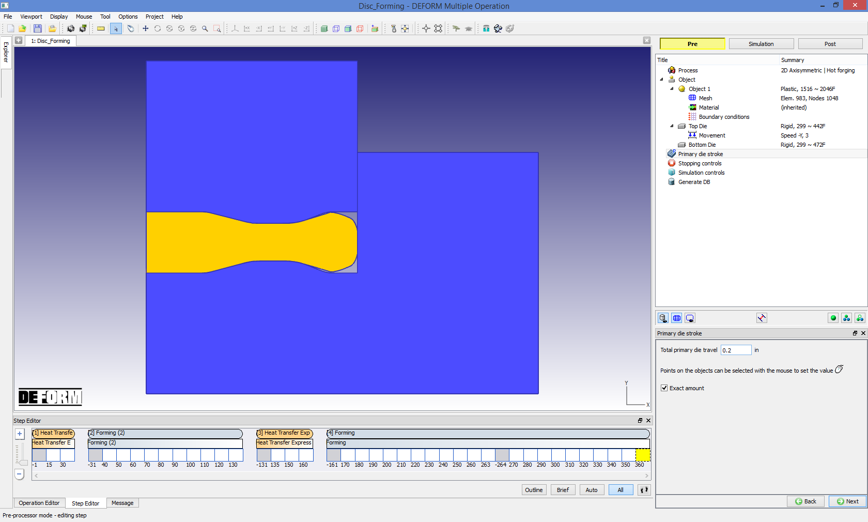Collapse the Top Die branch
The width and height of the screenshot is (868, 522).
coord(672,126)
